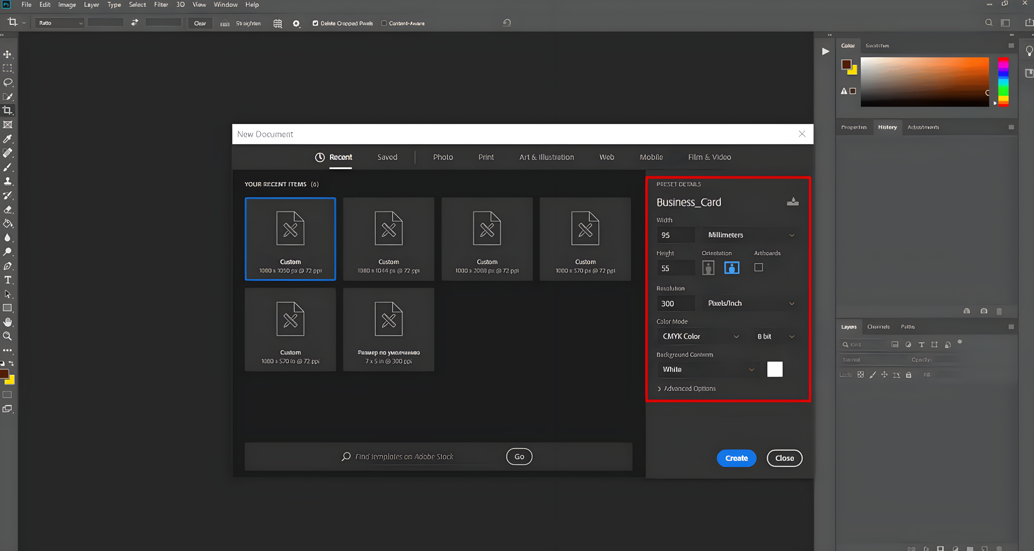Click Go to find Adobe Stock templates
The height and width of the screenshot is (551, 1034).
coord(518,456)
